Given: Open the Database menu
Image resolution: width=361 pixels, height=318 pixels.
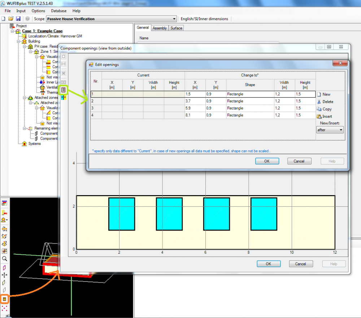Looking at the screenshot, I should pos(58,11).
